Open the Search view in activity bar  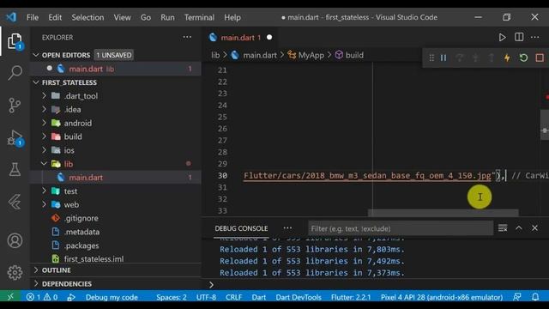tap(15, 72)
